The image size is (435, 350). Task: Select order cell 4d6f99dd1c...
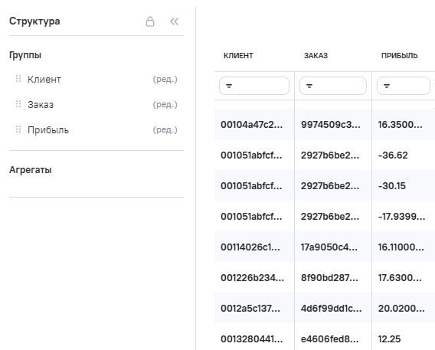[x=332, y=308]
